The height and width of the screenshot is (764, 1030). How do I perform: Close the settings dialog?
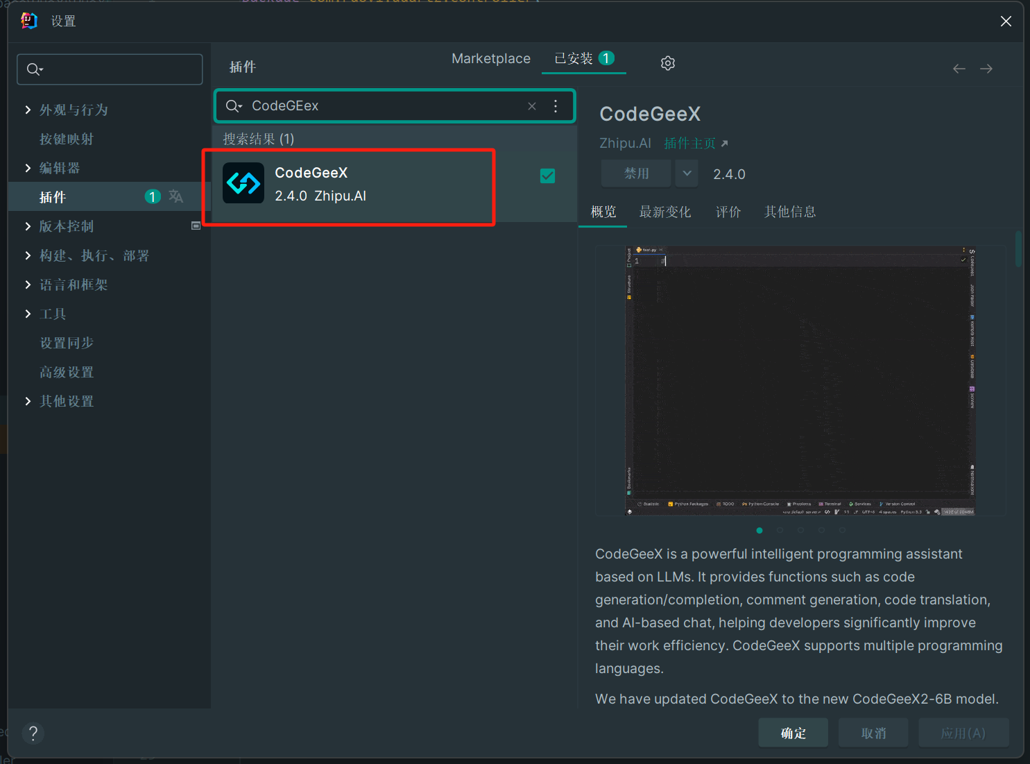pyautogui.click(x=1006, y=22)
